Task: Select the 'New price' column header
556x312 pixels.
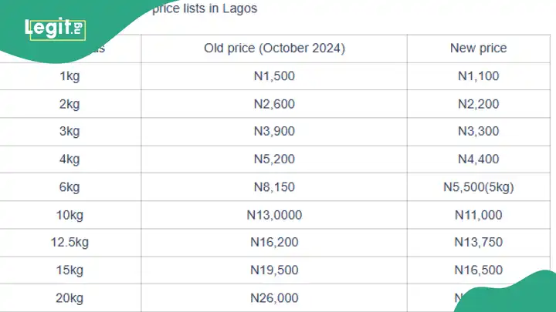Action: (x=478, y=48)
